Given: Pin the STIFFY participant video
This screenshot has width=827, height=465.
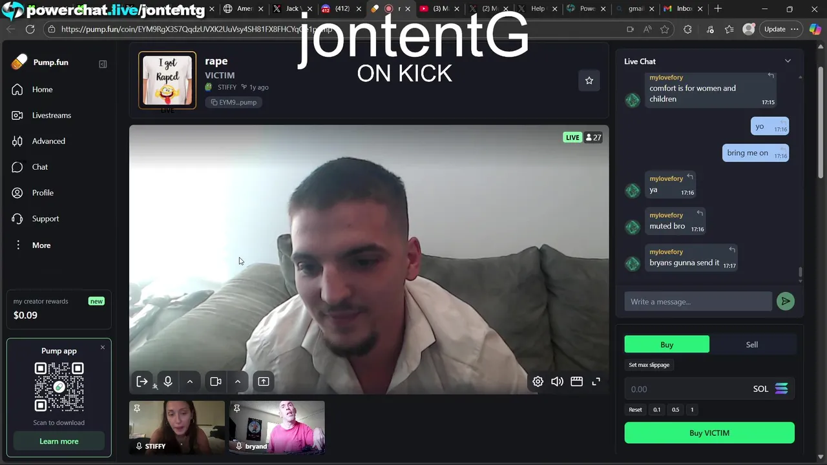Looking at the screenshot, I should tap(136, 408).
